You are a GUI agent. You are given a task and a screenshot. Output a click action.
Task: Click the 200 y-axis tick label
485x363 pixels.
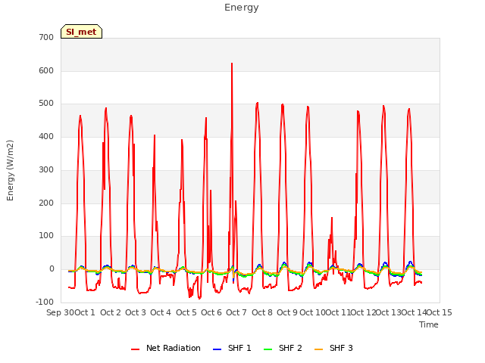(46, 203)
